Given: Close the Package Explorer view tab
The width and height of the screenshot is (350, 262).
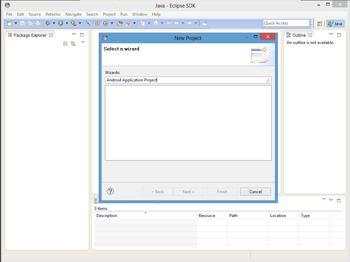Looking at the screenshot, I should pyautogui.click(x=51, y=35).
